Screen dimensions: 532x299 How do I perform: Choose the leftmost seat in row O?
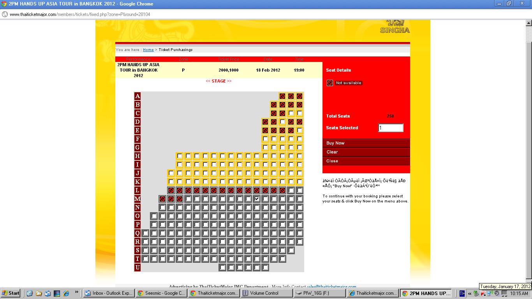coord(154,216)
